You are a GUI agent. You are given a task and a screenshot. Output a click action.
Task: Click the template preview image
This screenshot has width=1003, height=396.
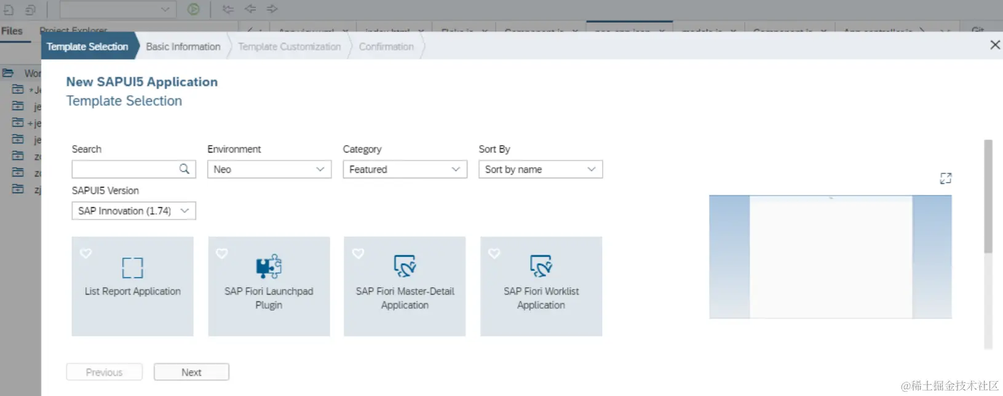830,256
